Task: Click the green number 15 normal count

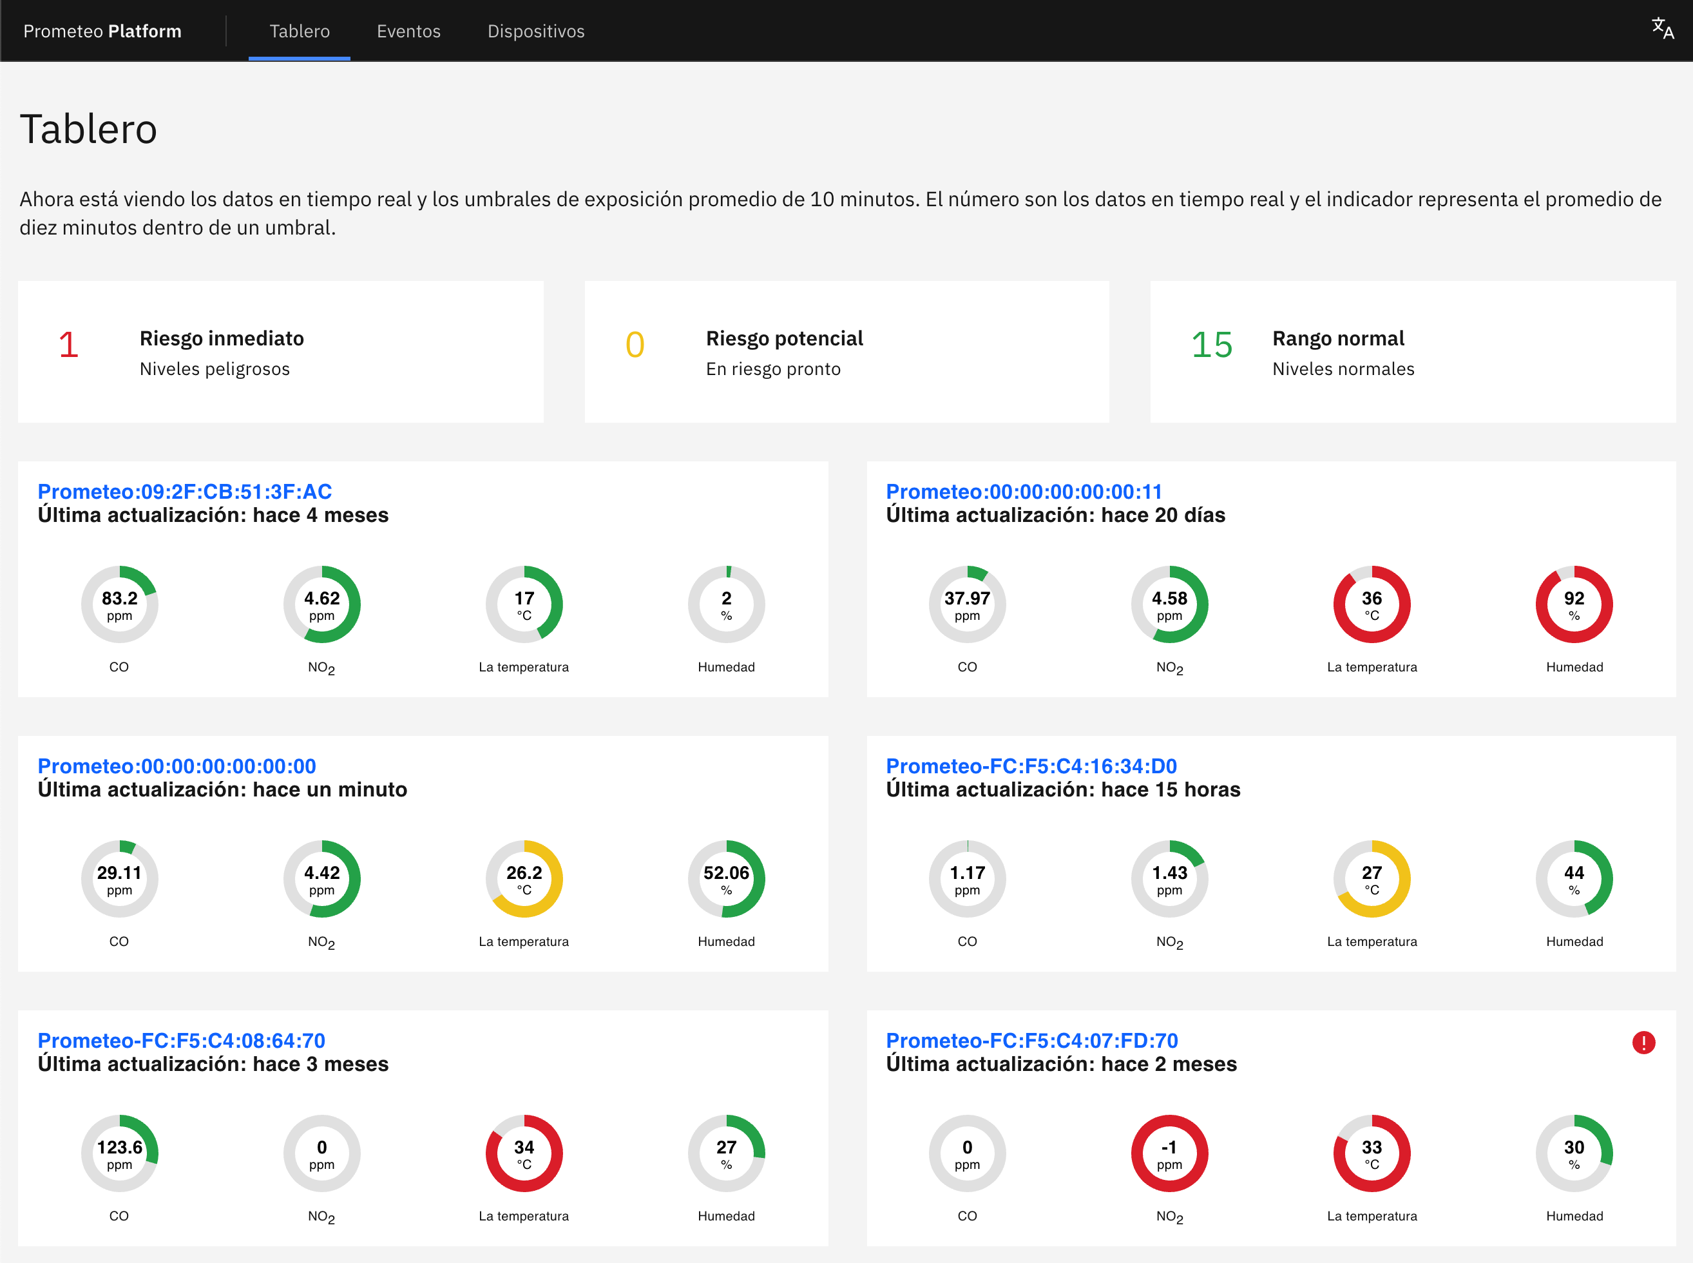Action: click(x=1212, y=345)
